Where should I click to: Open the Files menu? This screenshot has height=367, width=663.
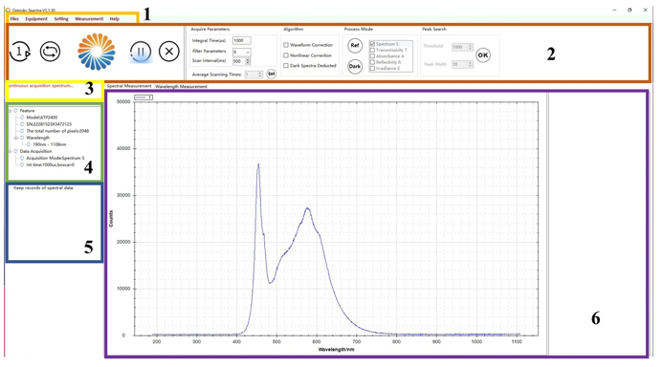14,19
